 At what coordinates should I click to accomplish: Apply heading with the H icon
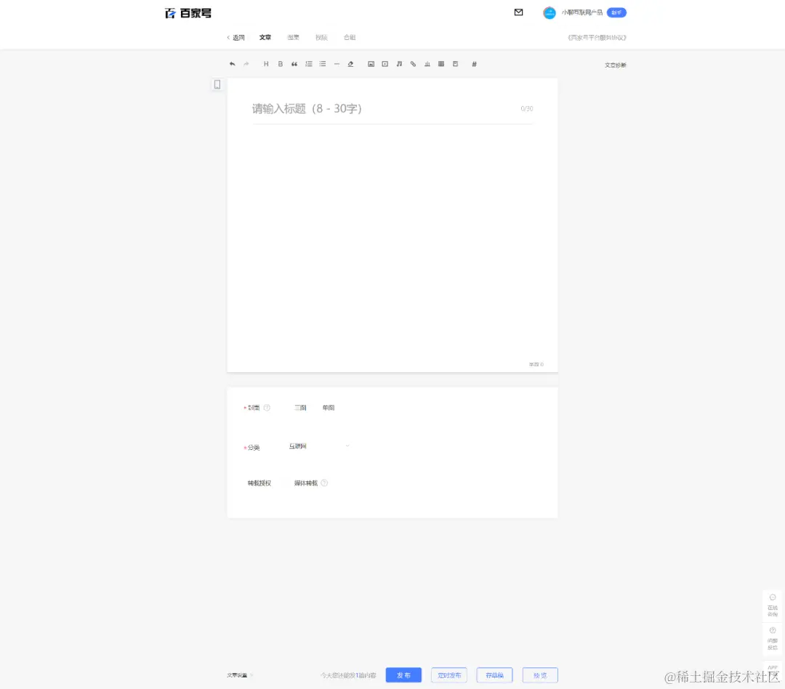(x=266, y=64)
